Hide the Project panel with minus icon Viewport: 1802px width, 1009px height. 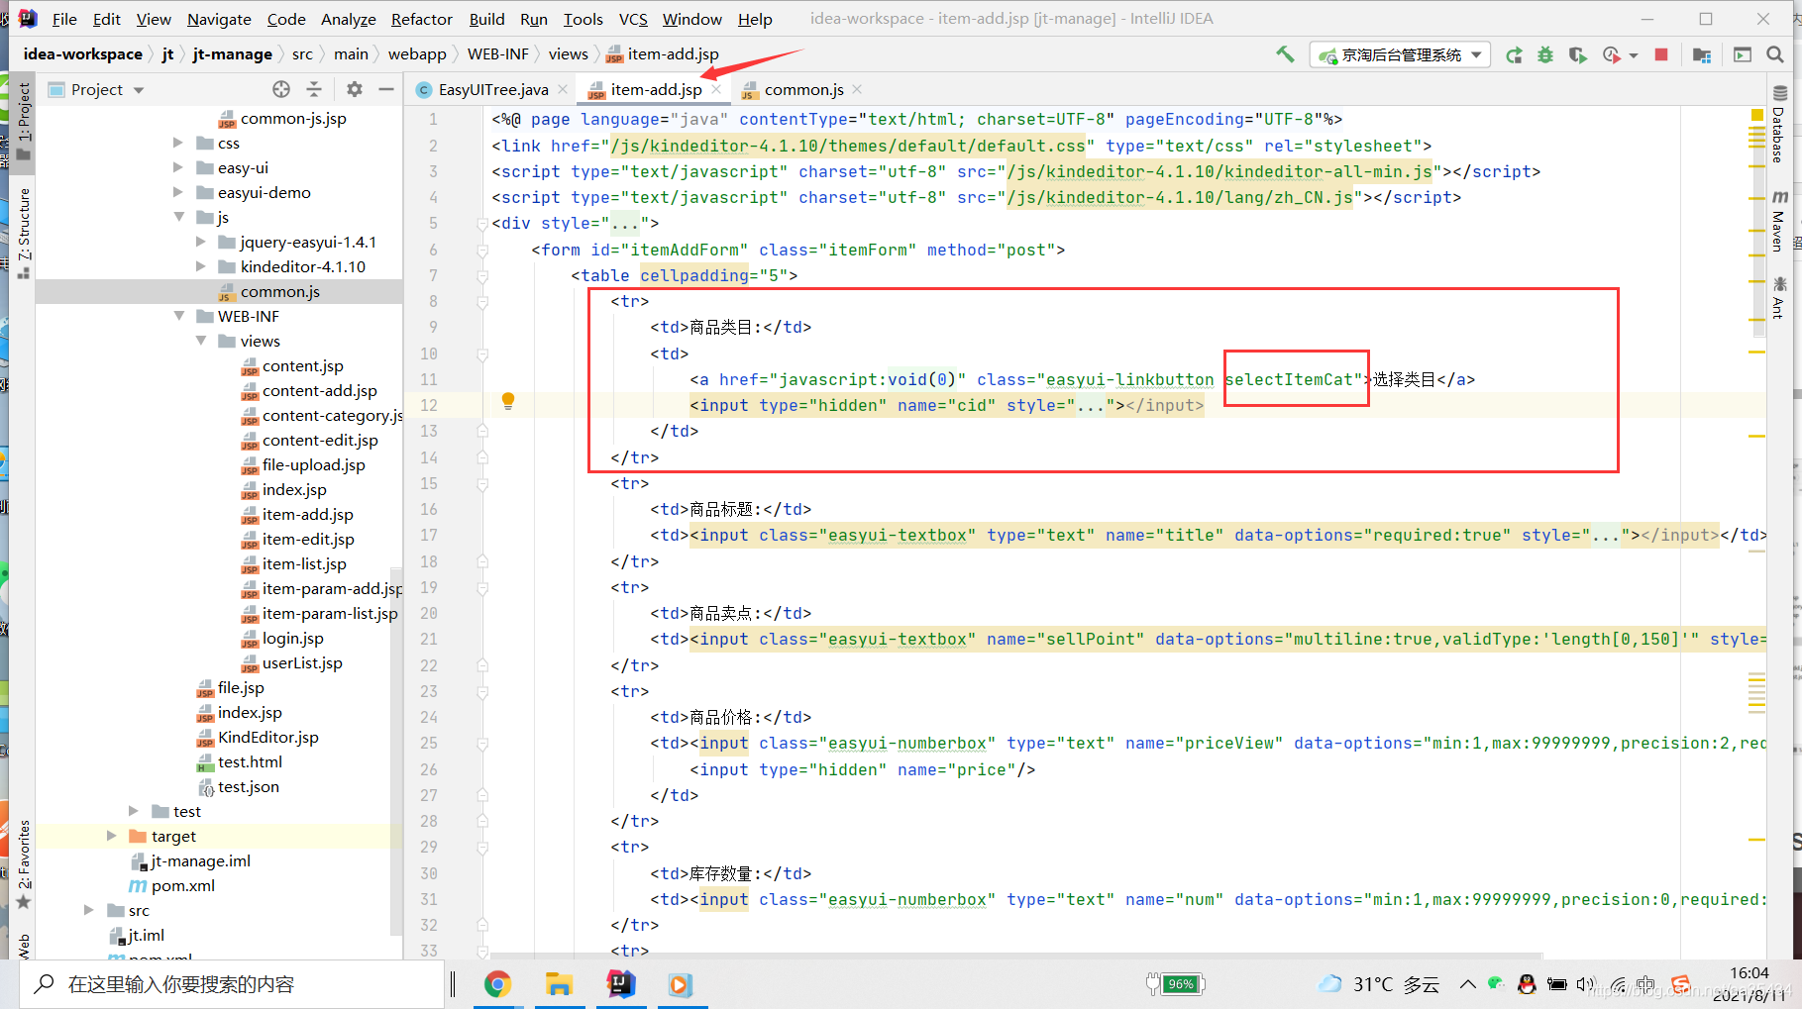click(x=385, y=89)
